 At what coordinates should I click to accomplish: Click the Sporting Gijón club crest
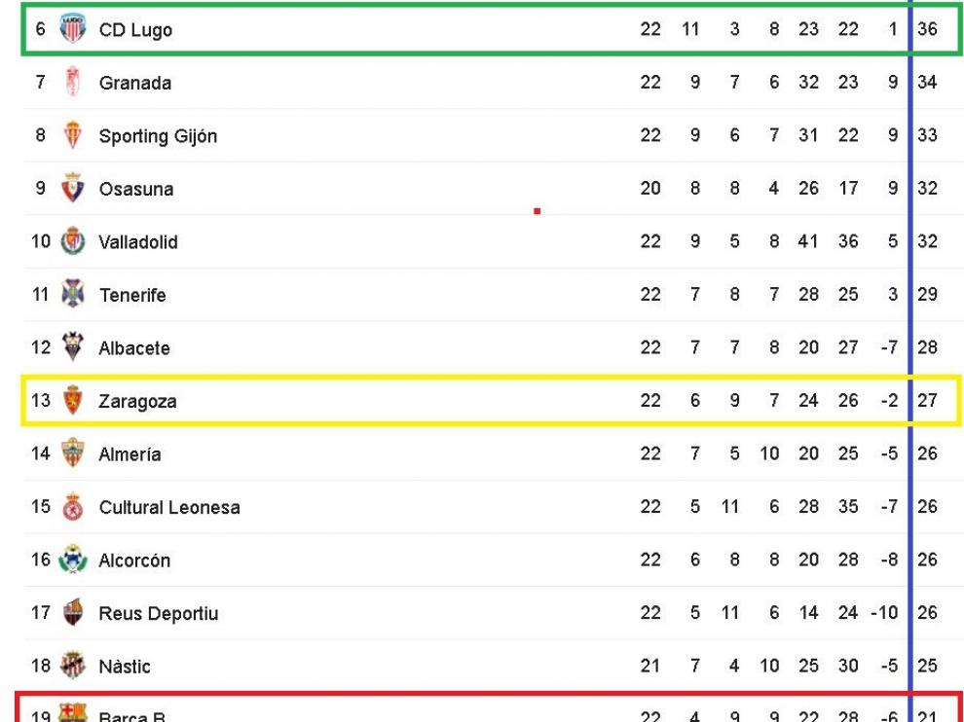(73, 135)
